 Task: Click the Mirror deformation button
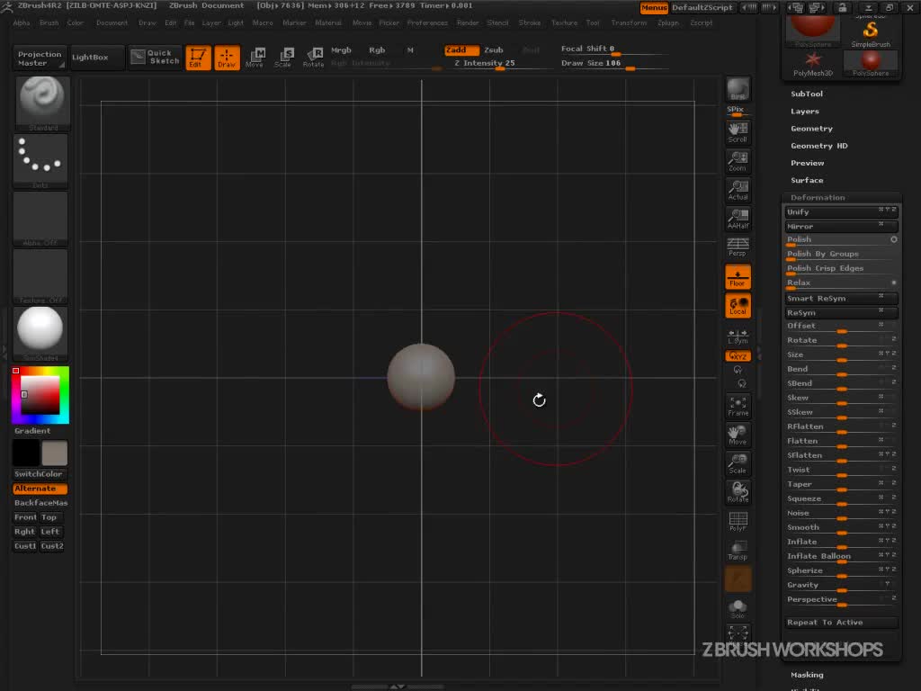pyautogui.click(x=841, y=226)
